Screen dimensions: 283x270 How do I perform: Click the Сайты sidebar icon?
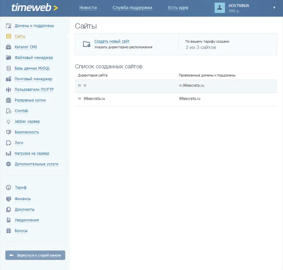pyautogui.click(x=8, y=36)
